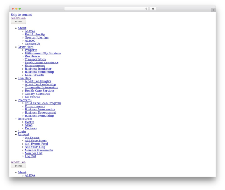This screenshot has height=190, width=225.
Task: Open the About menu link
Action: pos(22,28)
